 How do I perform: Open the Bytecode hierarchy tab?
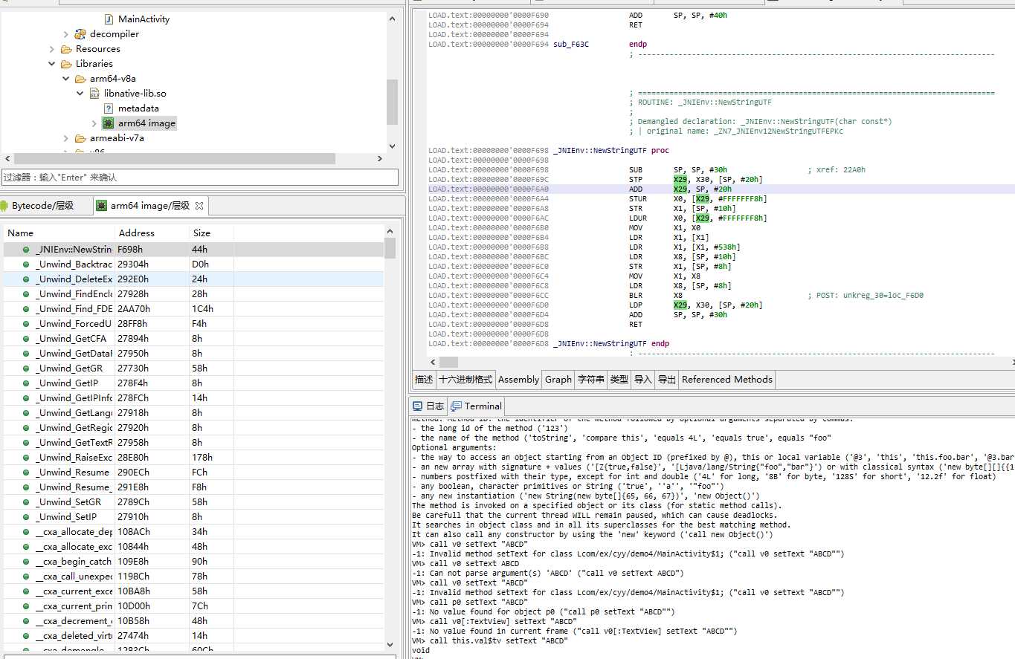coord(43,206)
